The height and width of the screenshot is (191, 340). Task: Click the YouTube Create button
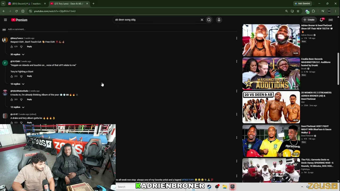pyautogui.click(x=309, y=20)
